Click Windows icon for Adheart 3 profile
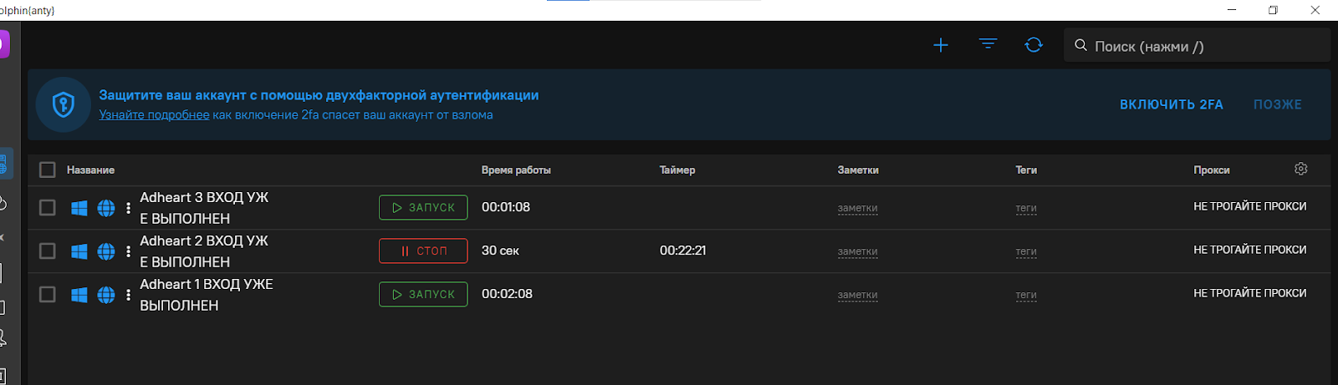This screenshot has height=385, width=1338. point(79,208)
